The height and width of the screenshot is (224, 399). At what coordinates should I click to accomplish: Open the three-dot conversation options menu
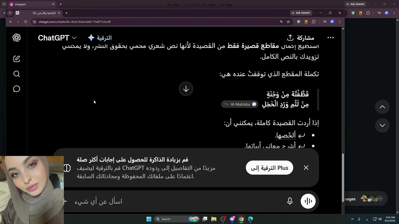(330, 38)
